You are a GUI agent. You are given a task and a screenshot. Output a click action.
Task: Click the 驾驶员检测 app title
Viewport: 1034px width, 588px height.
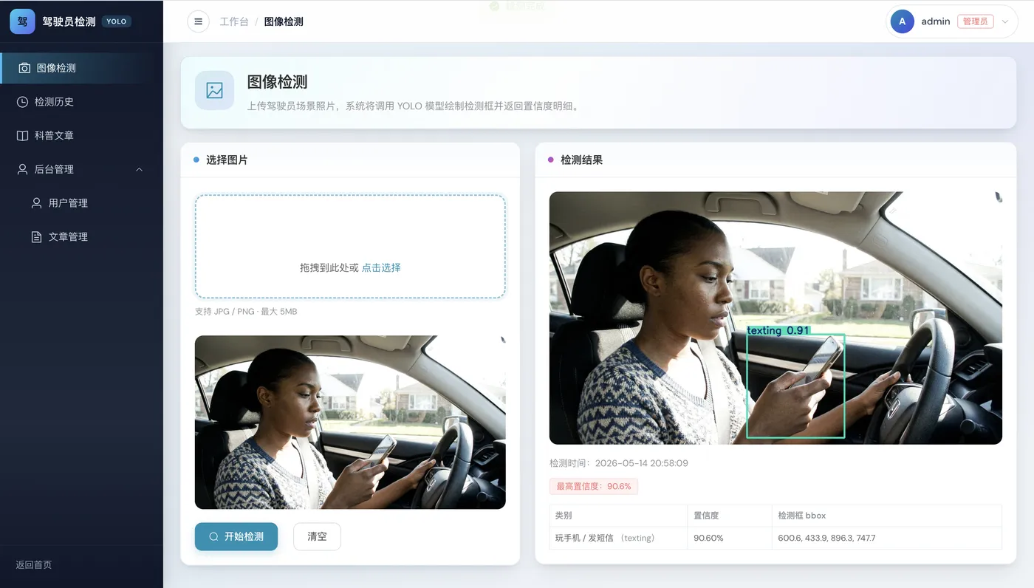point(69,21)
